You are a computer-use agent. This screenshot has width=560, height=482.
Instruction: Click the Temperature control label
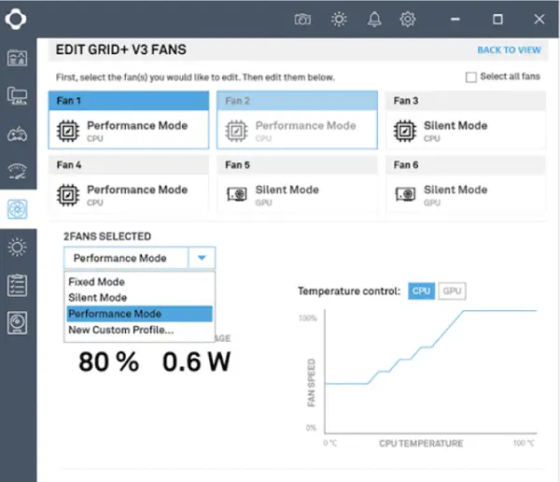349,291
